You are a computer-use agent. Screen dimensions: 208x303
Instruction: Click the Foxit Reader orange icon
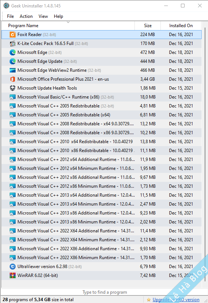[x=13, y=35]
